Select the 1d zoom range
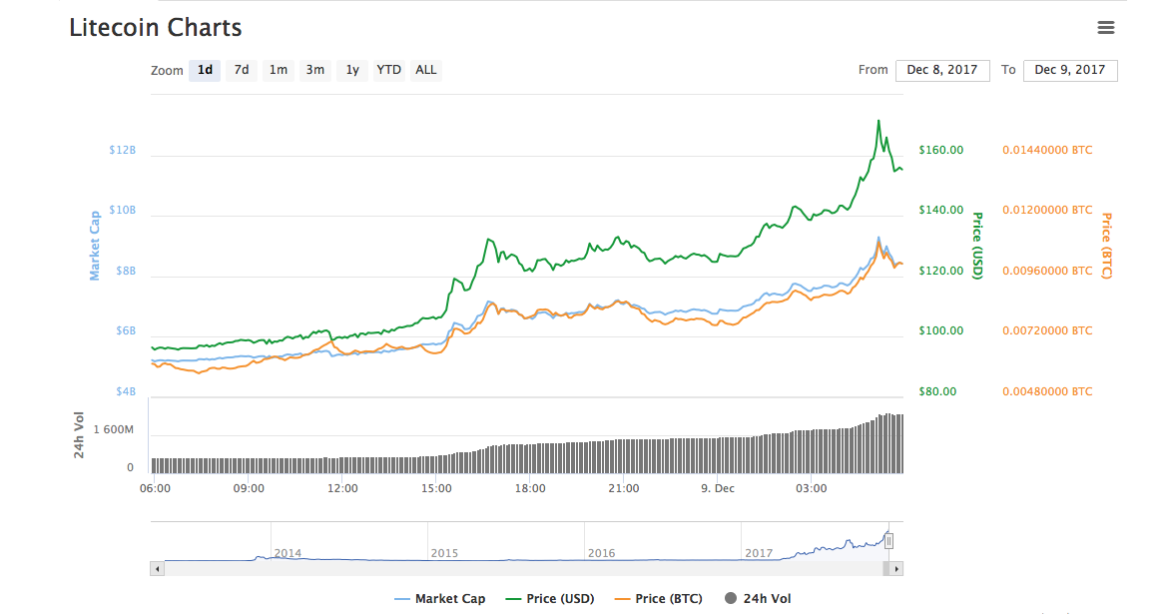 point(205,70)
